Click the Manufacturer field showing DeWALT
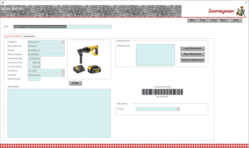Image resolution: width=249 pixels, height=148 pixels. 46,46
